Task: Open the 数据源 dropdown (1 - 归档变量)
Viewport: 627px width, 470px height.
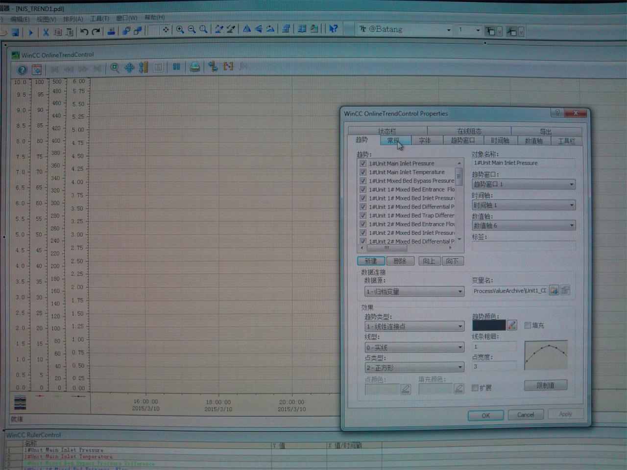Action: pos(414,291)
